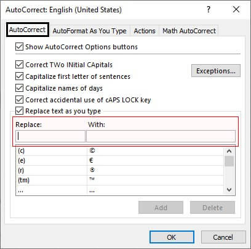Toggle Capitalize names of days checkbox
The width and height of the screenshot is (251, 249).
(19, 88)
